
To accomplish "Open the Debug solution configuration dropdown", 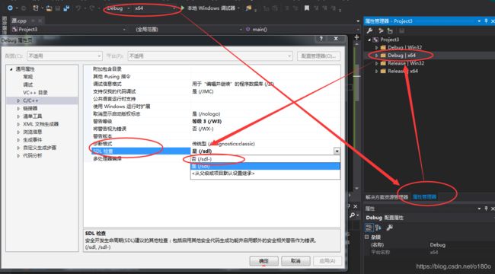I will [x=129, y=8].
